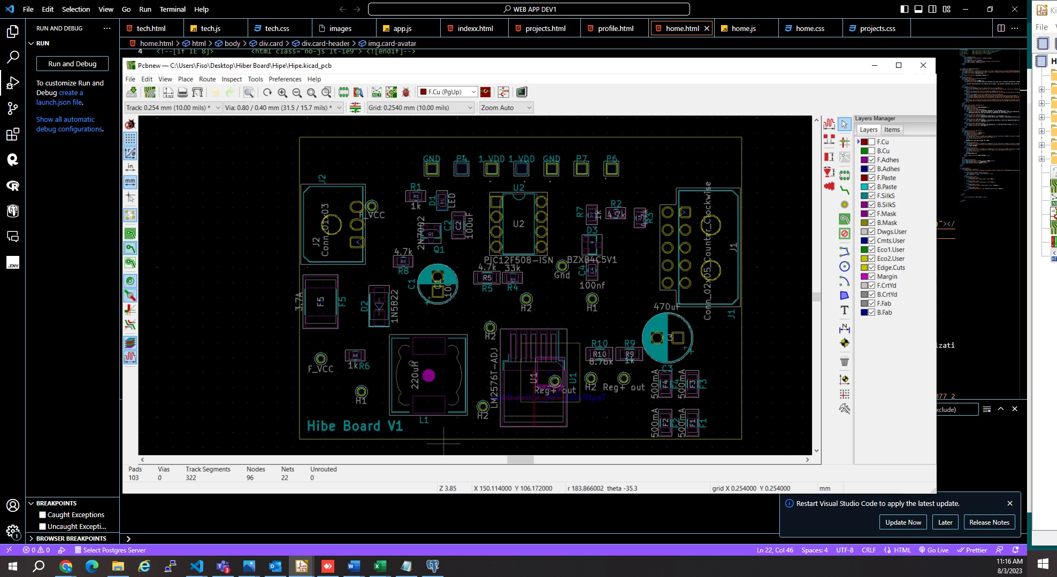Viewport: 1057px width, 577px height.
Task: Check the Caught Exceptions breakpoint box
Action: [x=42, y=515]
